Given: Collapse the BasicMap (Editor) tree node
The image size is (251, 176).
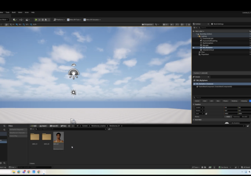Looking at the screenshot, I should pyautogui.click(x=196, y=34).
